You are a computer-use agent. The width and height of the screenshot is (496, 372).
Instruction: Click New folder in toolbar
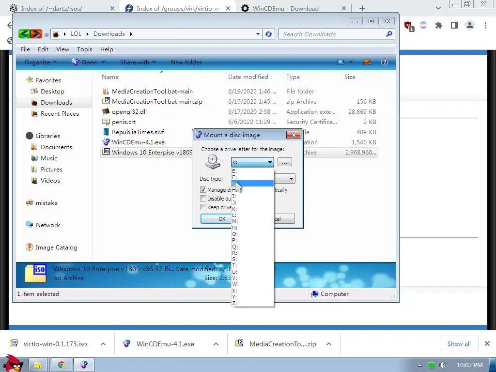point(186,62)
